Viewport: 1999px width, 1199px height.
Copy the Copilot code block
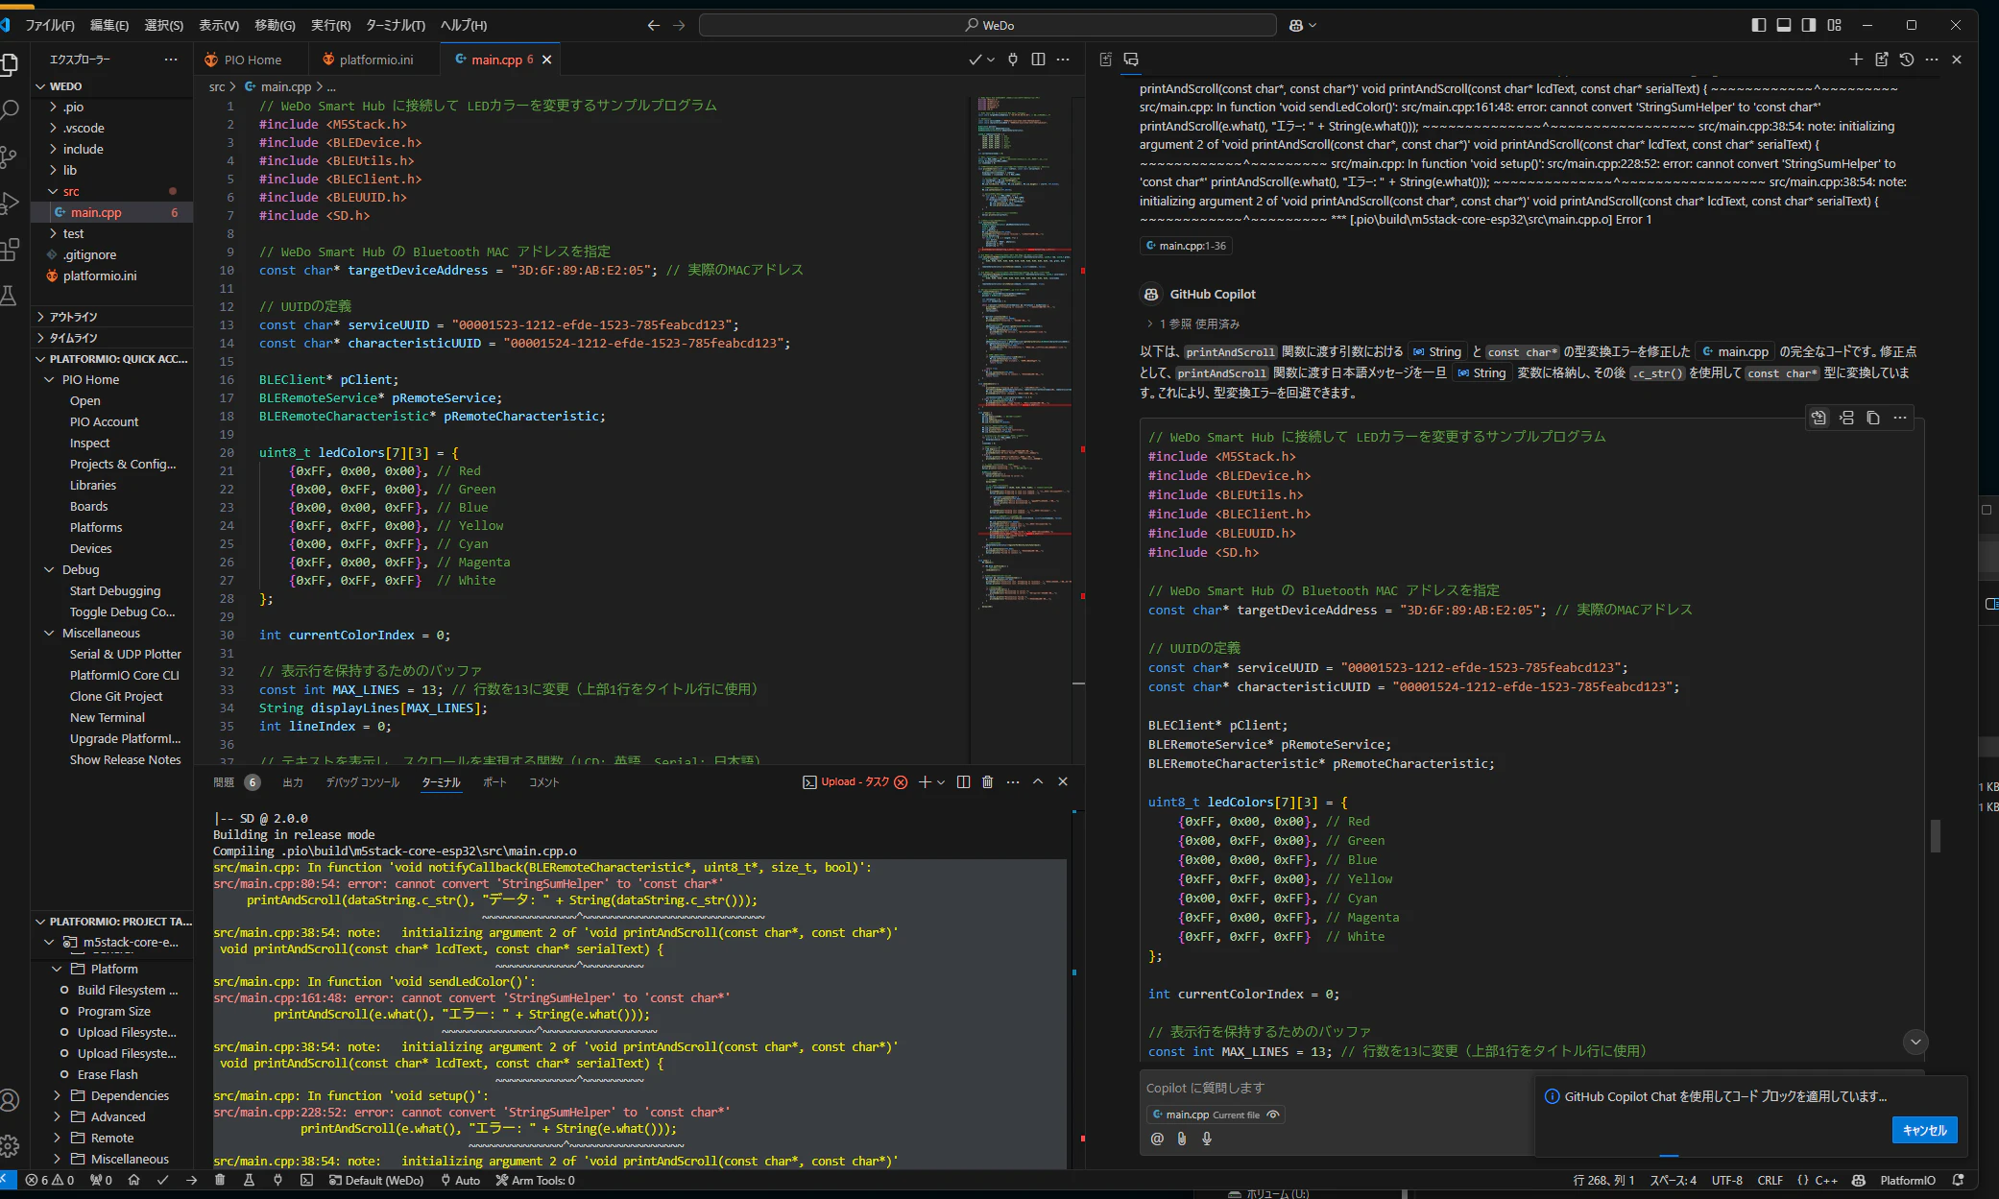tap(1873, 418)
